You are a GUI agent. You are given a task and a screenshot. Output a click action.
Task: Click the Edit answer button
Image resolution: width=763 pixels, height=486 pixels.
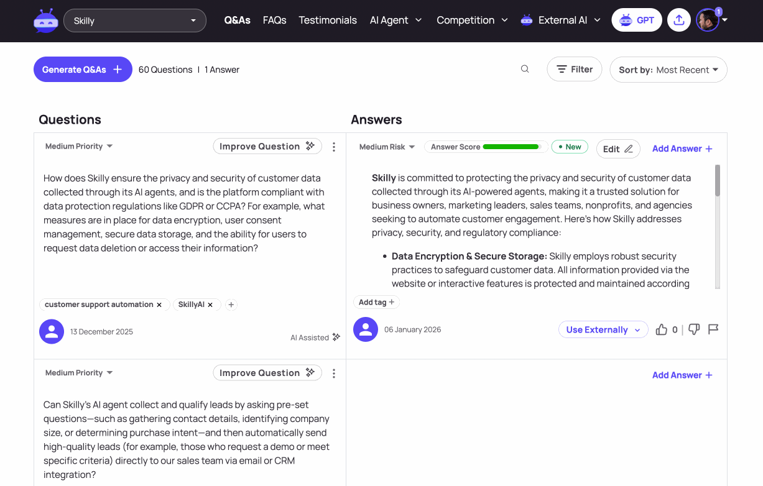pos(618,149)
